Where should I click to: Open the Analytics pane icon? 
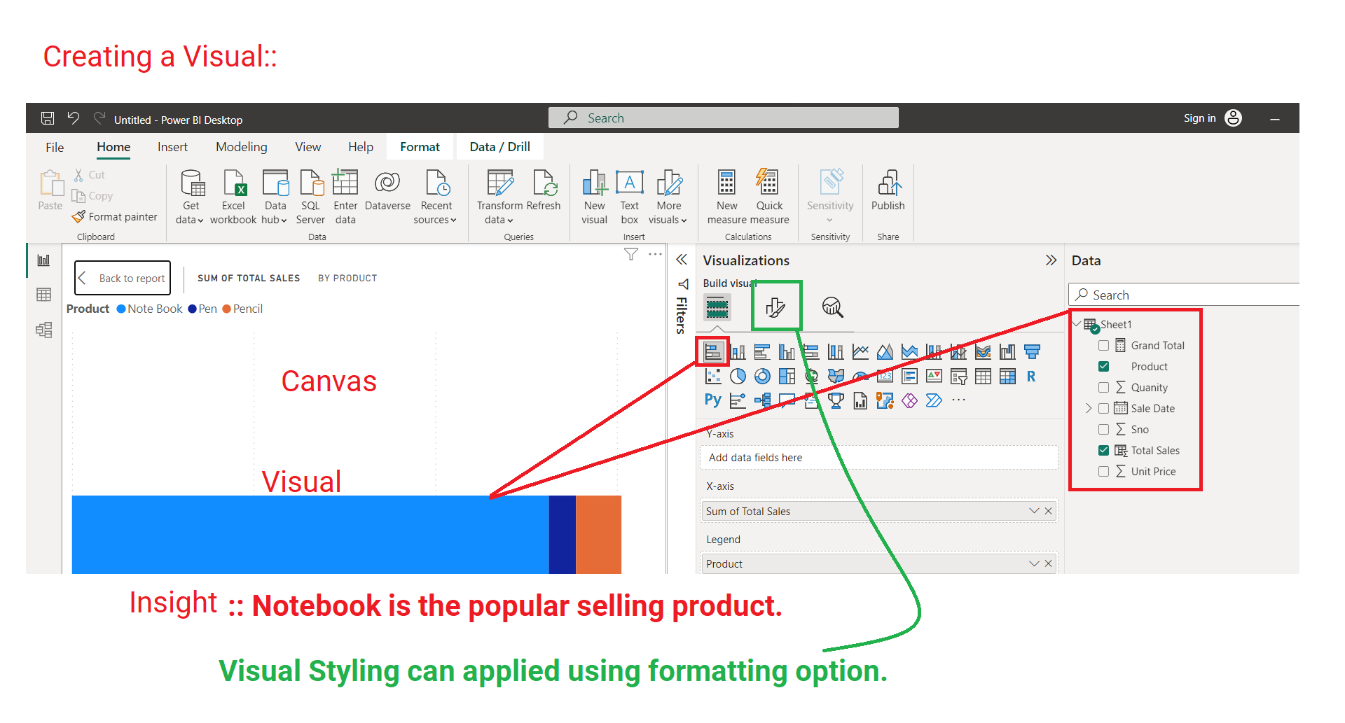click(832, 307)
